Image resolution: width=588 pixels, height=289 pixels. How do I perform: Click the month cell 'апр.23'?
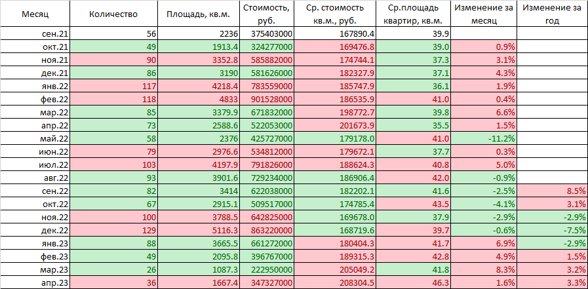[x=35, y=283]
